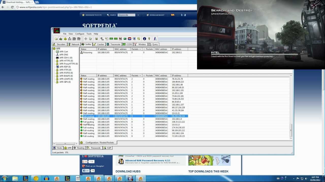Screen dimensions: 325x182
Task: Select APR-ProxyHTTPS (0) tree entry
Action: (x=69, y=64)
